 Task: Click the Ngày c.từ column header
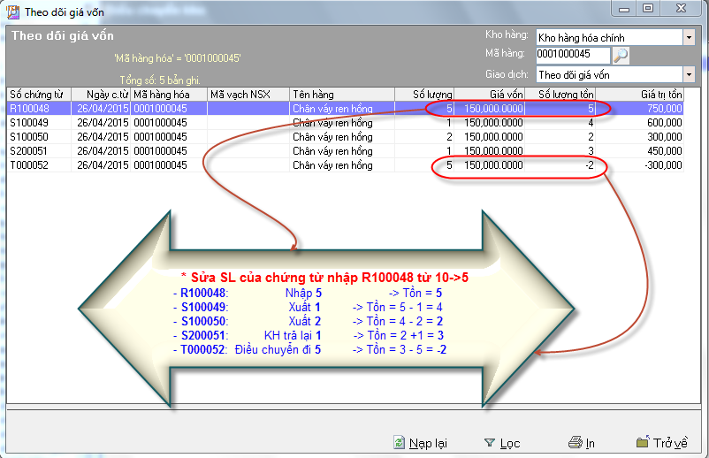click(x=101, y=94)
